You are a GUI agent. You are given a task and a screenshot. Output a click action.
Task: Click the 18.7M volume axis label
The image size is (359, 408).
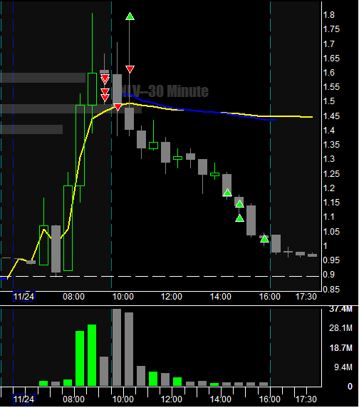pyautogui.click(x=340, y=348)
